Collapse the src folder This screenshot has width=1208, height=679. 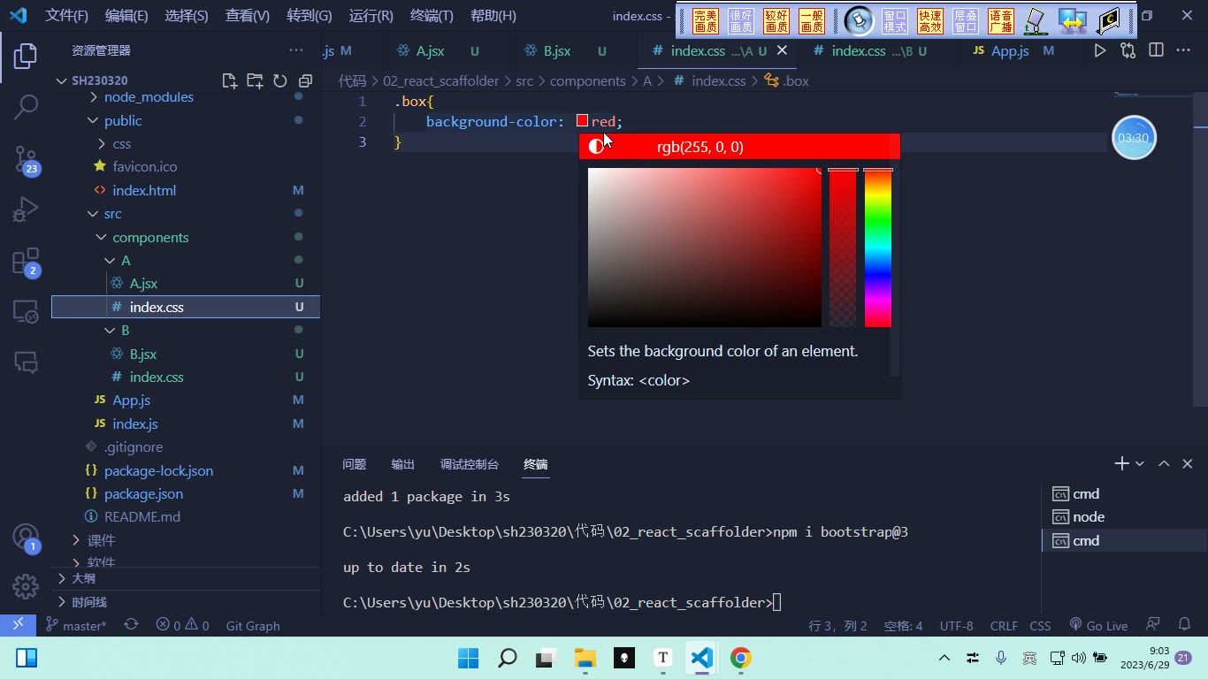pyautogui.click(x=93, y=213)
